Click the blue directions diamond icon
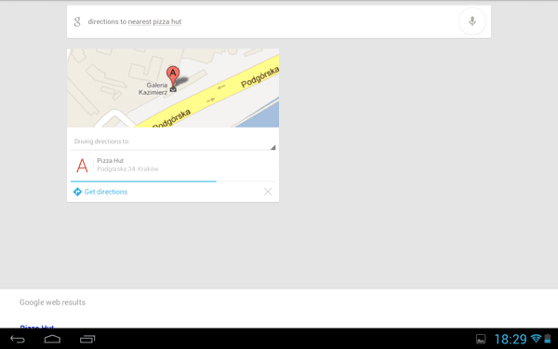Image resolution: width=558 pixels, height=349 pixels. (77, 192)
